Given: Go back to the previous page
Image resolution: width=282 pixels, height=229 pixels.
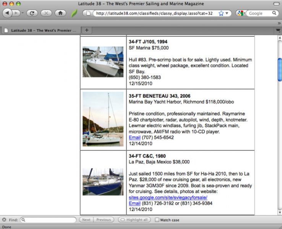Looking at the screenshot, I should click(x=7, y=13).
